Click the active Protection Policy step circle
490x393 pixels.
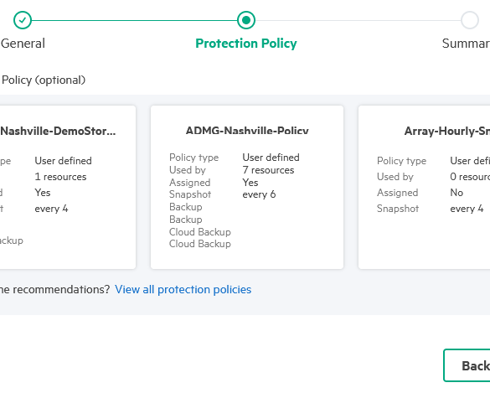[x=246, y=20]
